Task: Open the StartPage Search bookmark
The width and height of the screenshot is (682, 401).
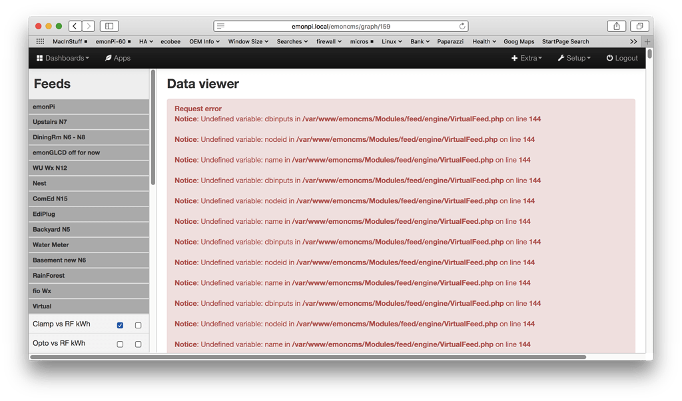Action: [565, 41]
